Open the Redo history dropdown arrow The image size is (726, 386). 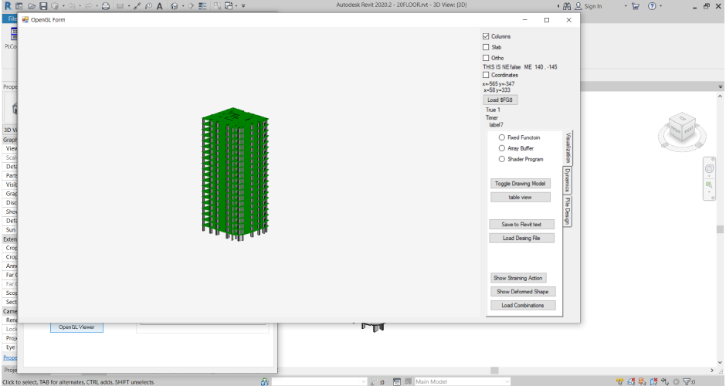click(x=97, y=6)
